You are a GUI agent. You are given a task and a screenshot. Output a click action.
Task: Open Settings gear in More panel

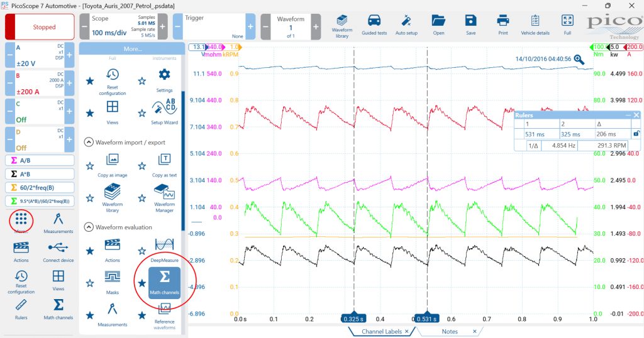(164, 80)
